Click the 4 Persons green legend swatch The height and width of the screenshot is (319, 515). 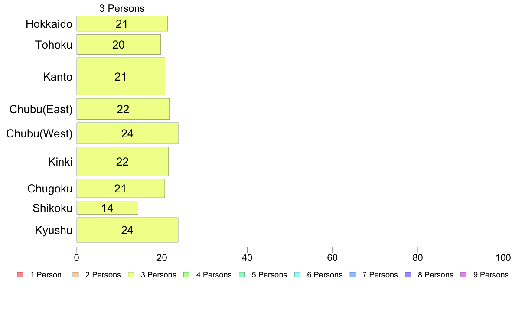tap(186, 275)
